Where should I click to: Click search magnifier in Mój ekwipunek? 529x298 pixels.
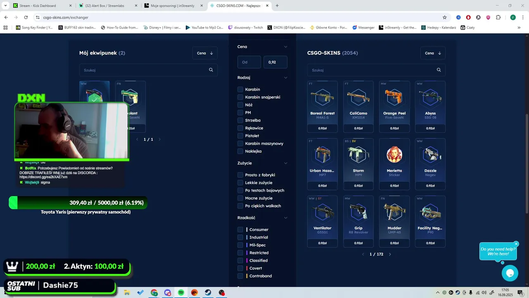point(211,70)
